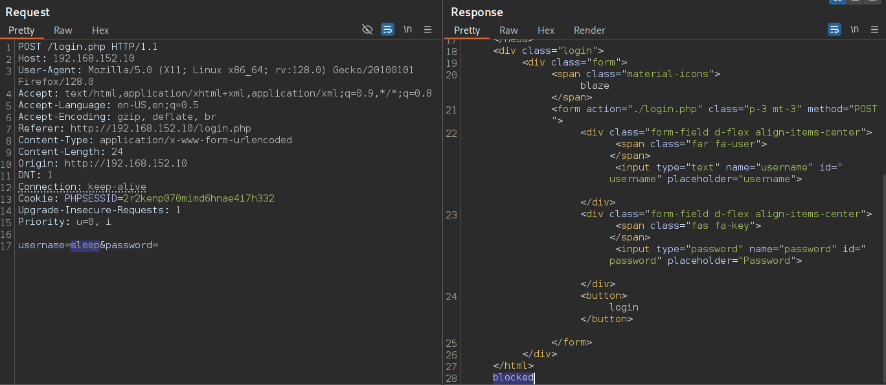This screenshot has height=385, width=886.
Task: Click the word 'blaze' in the Response
Action: tap(595, 86)
